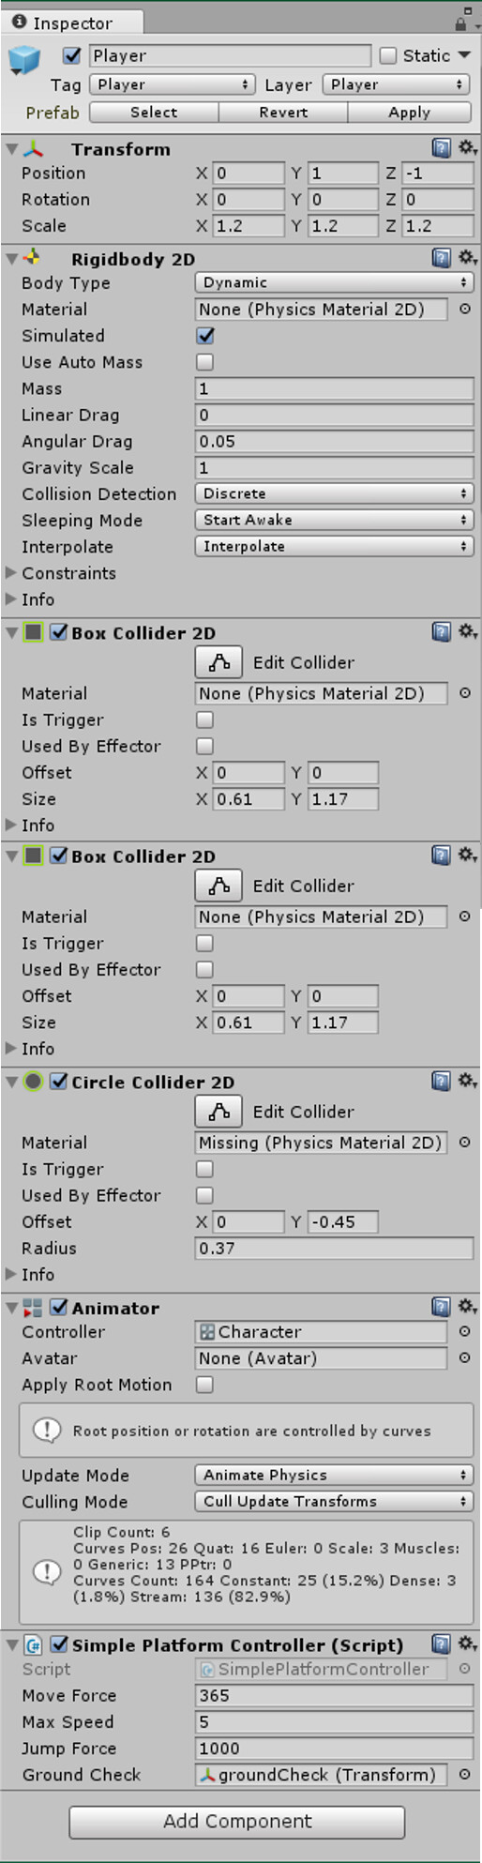Open the Culling Mode dropdown
The image size is (482, 1863).
click(334, 1501)
